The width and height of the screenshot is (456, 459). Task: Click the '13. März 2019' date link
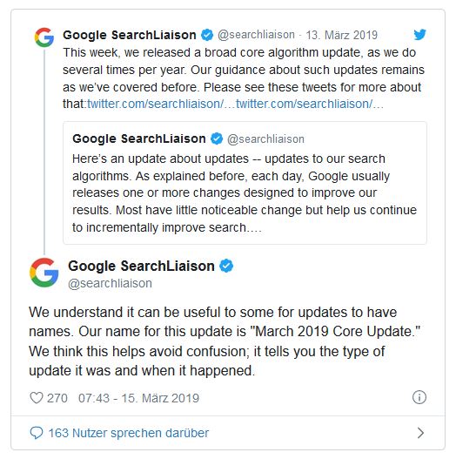click(x=342, y=35)
